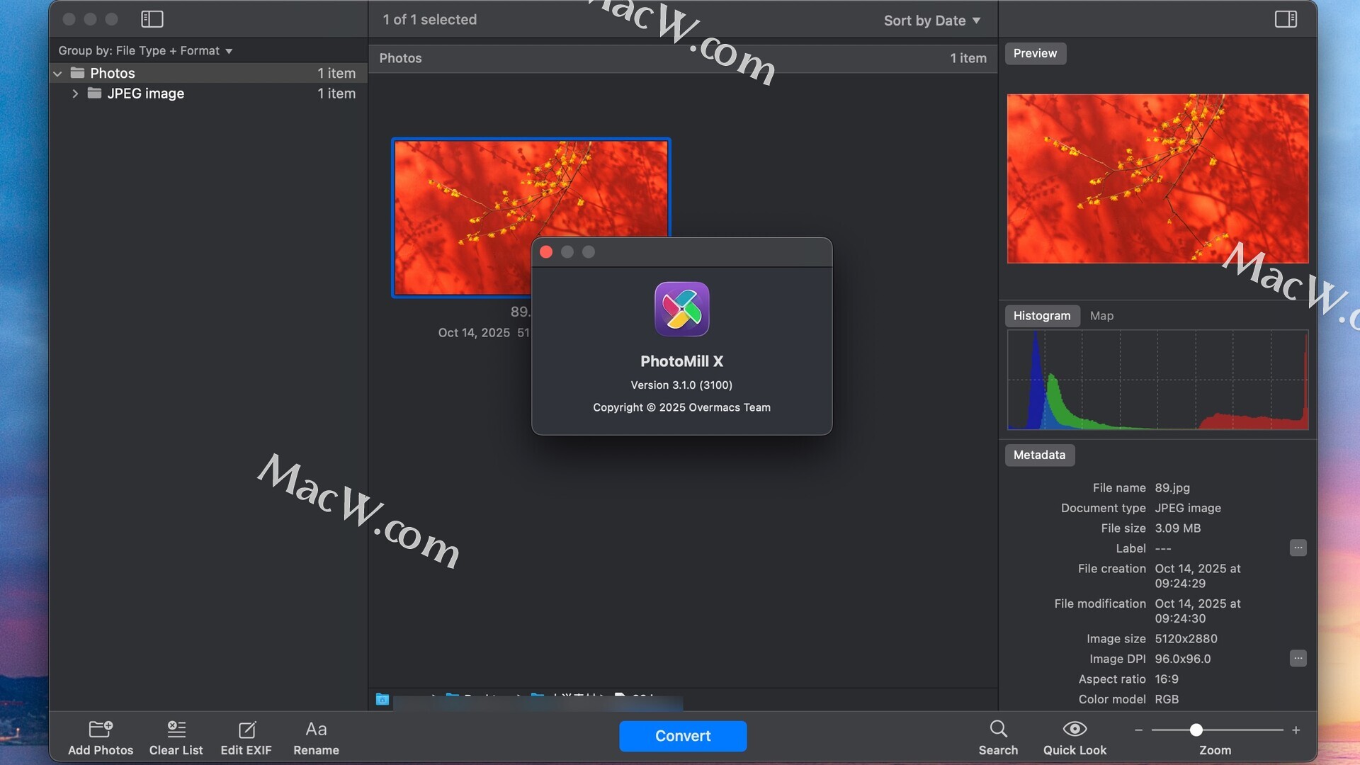Screen dimensions: 1360x765
Task: Click the Add Photos icon
Action: pos(100,729)
